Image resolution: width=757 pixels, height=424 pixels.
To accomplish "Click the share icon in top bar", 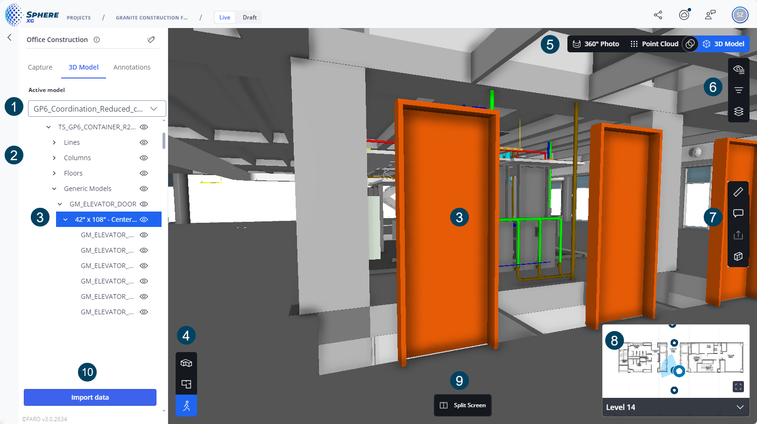I will point(658,15).
